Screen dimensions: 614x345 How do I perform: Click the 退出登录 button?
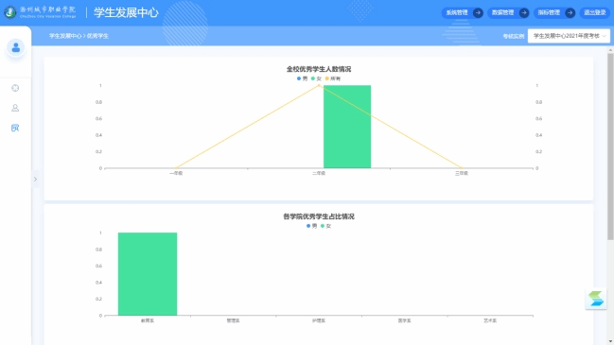(595, 13)
